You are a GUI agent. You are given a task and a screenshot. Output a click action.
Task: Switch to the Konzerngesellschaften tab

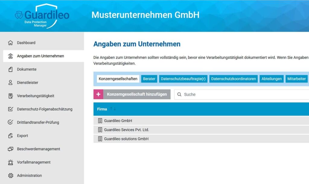[118, 79]
